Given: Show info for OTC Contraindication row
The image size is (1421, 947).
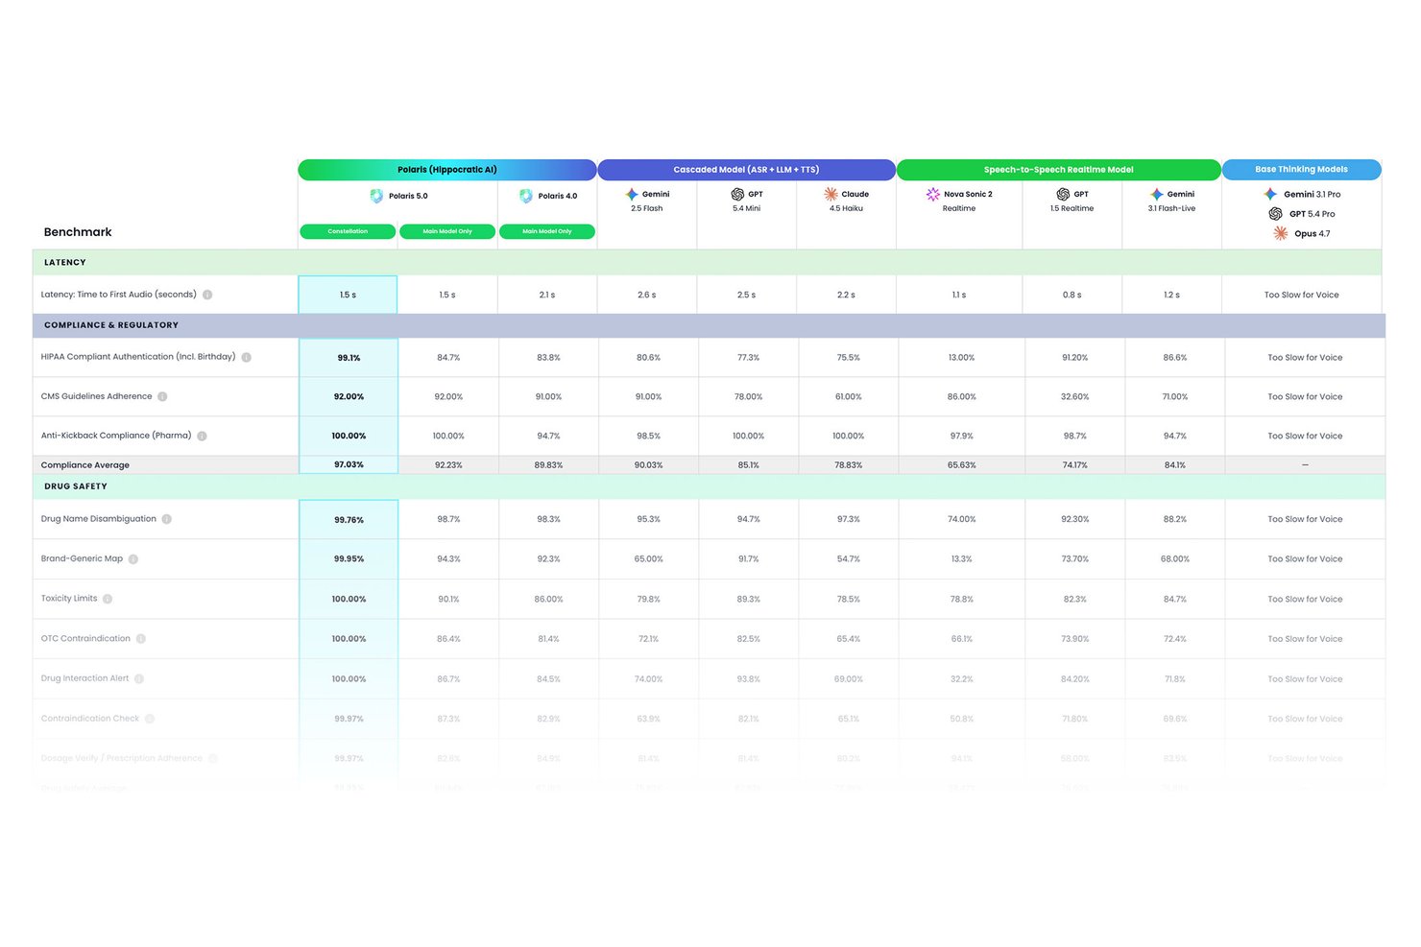Looking at the screenshot, I should (x=141, y=638).
